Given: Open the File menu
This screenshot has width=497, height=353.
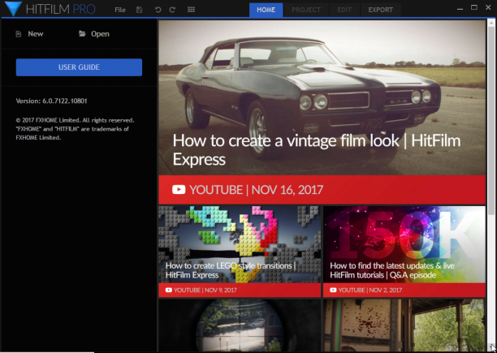Looking at the screenshot, I should point(120,10).
